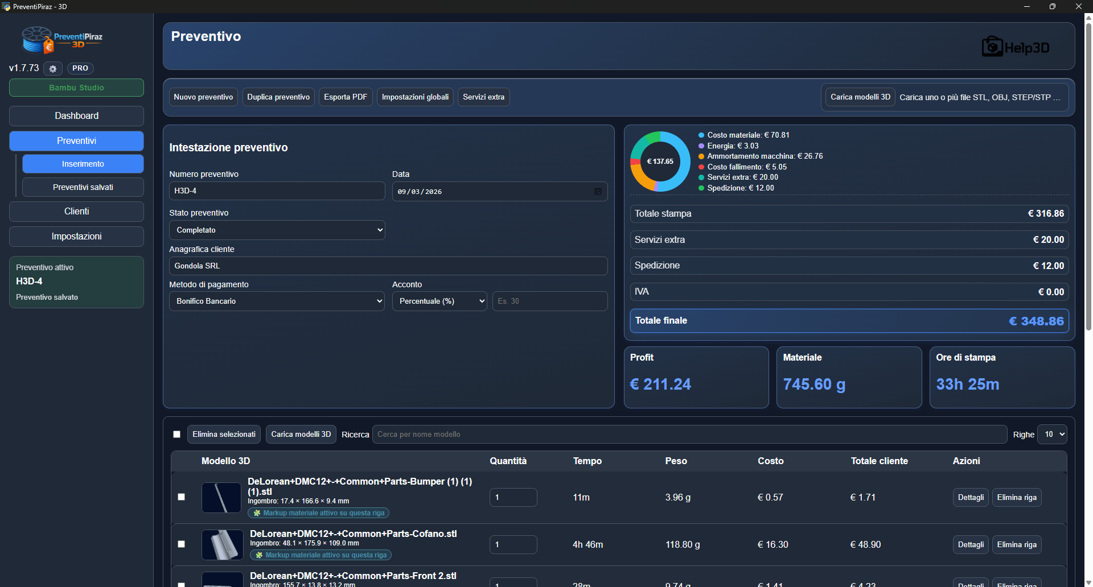
Task: Click Elimina riga for Cofano model
Action: pos(1016,545)
